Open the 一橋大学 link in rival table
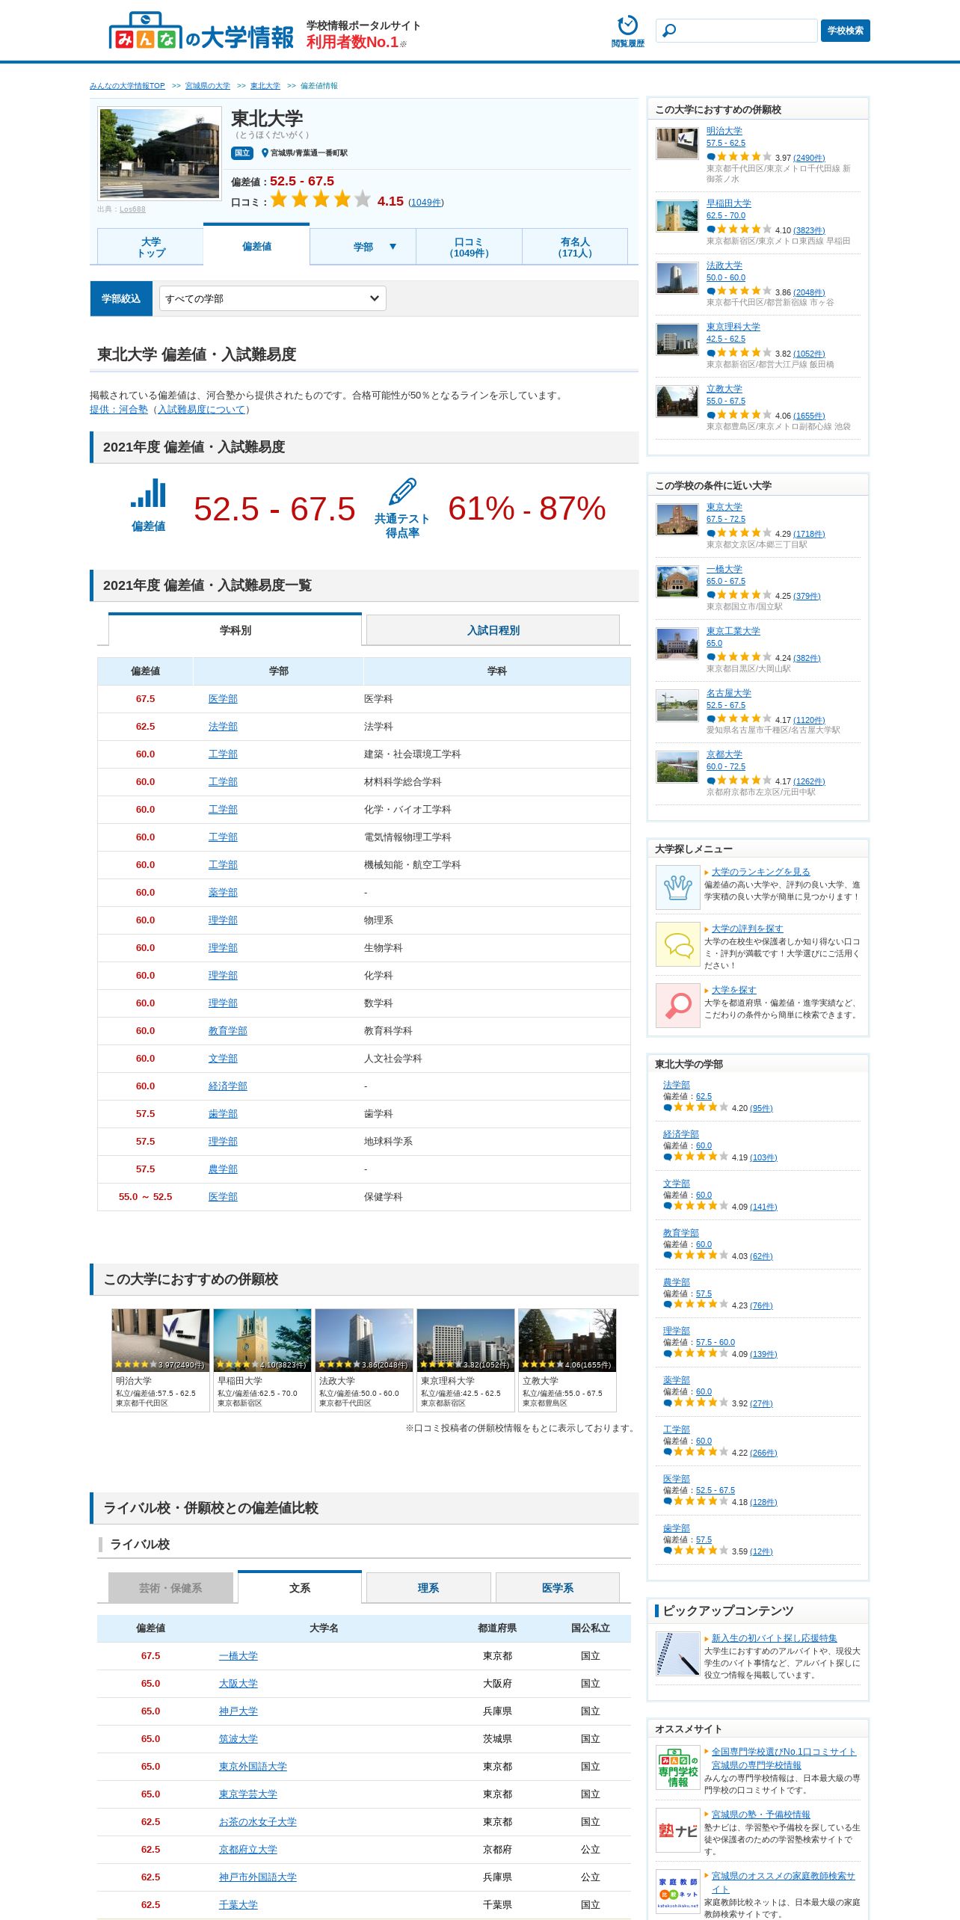 pyautogui.click(x=239, y=1656)
